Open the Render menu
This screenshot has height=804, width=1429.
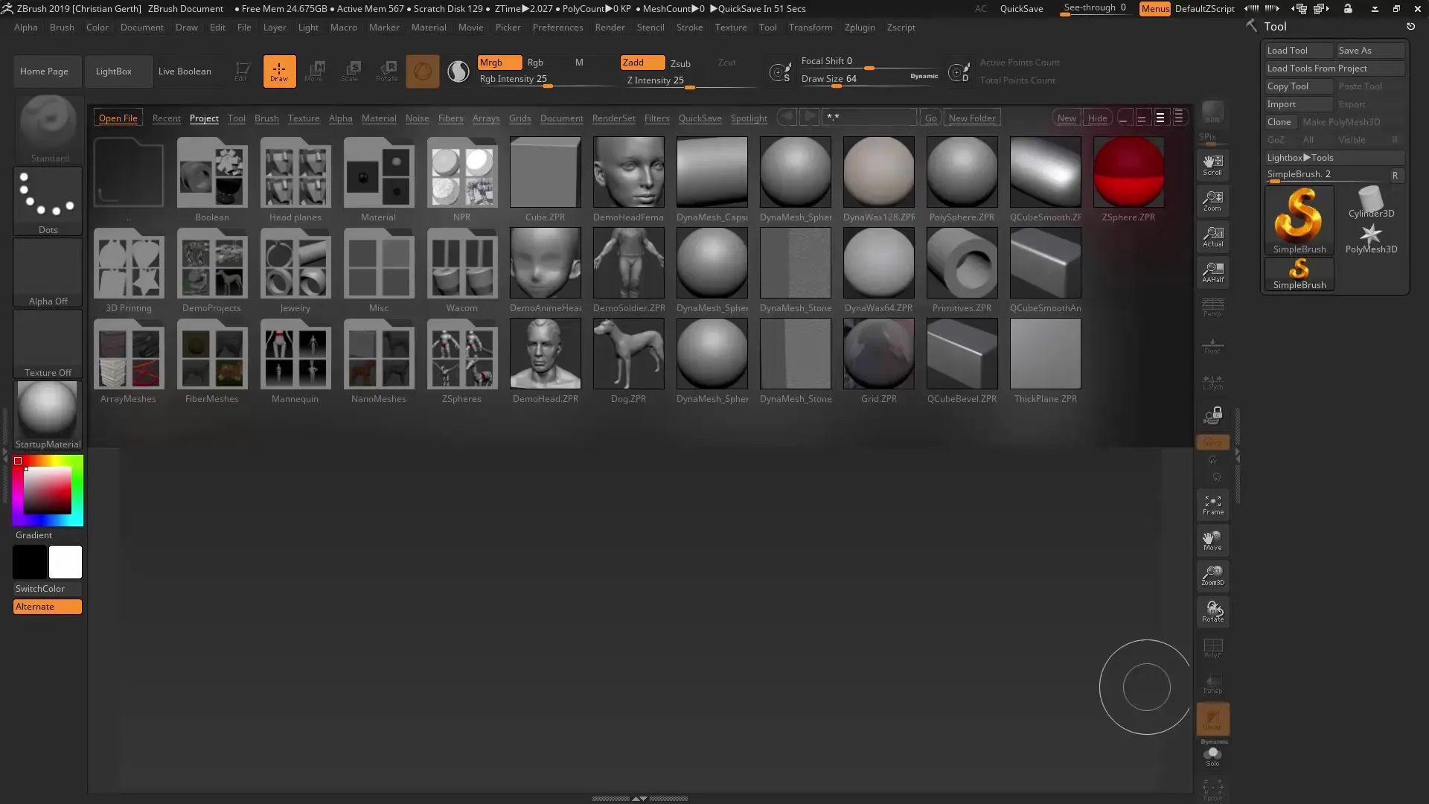pos(610,28)
